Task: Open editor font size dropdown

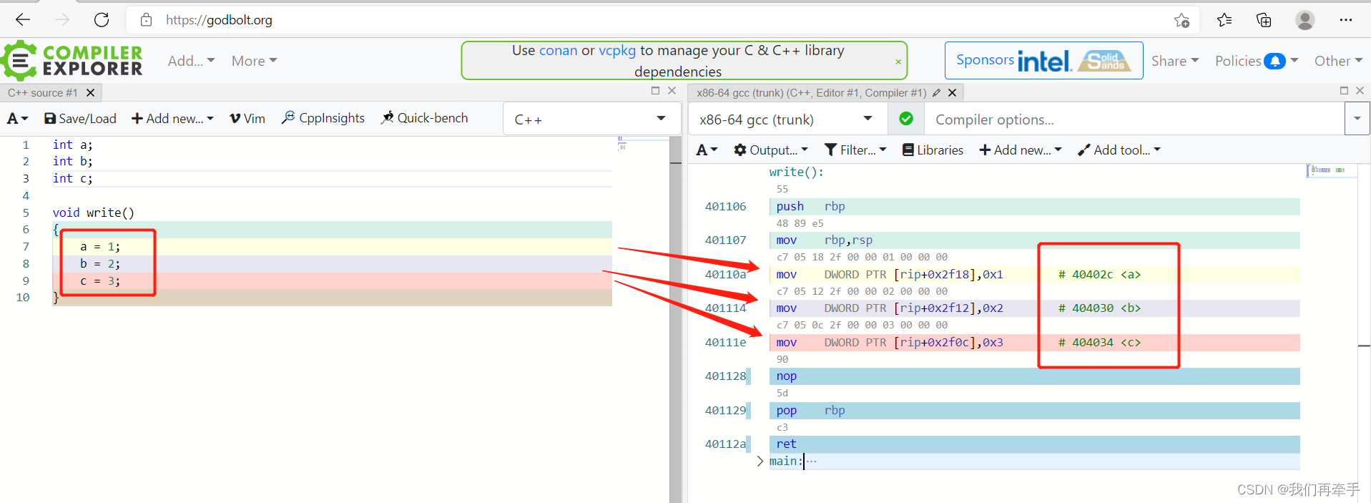Action: [x=17, y=119]
